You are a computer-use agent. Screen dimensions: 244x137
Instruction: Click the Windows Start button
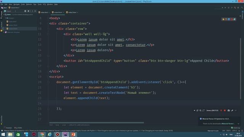click(3, 134)
